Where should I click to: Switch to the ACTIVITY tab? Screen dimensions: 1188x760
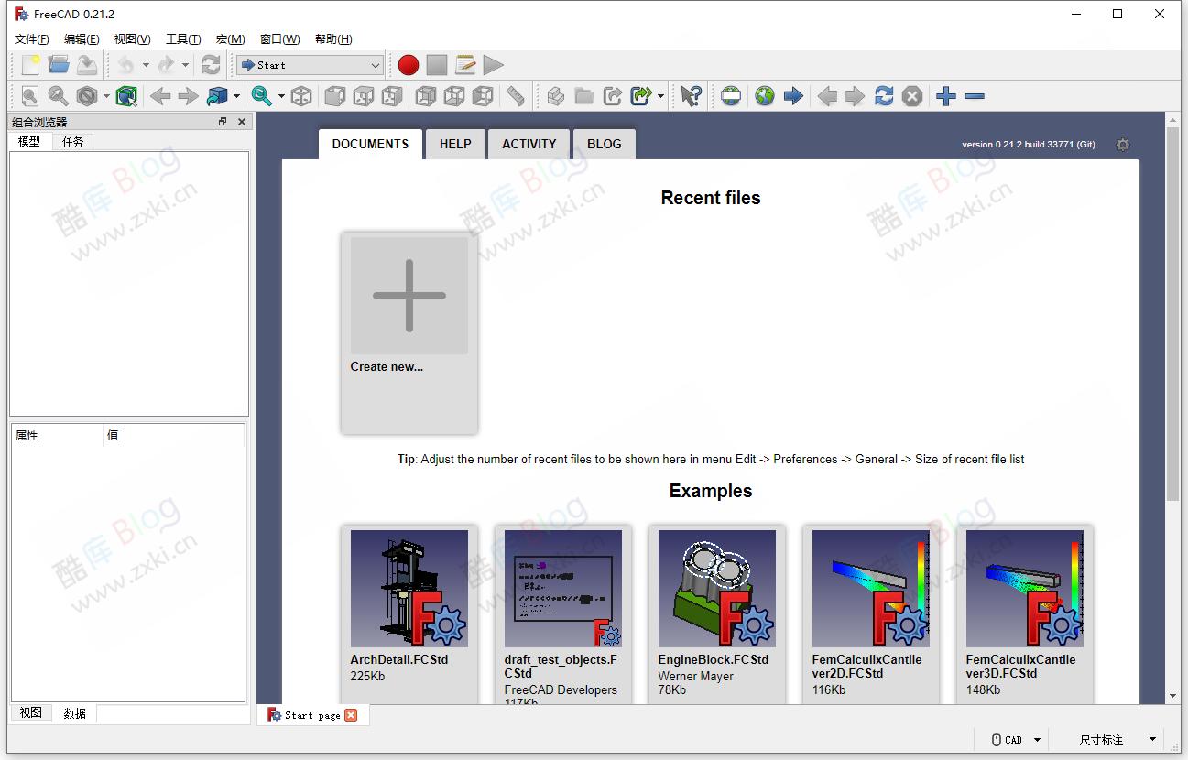529,144
